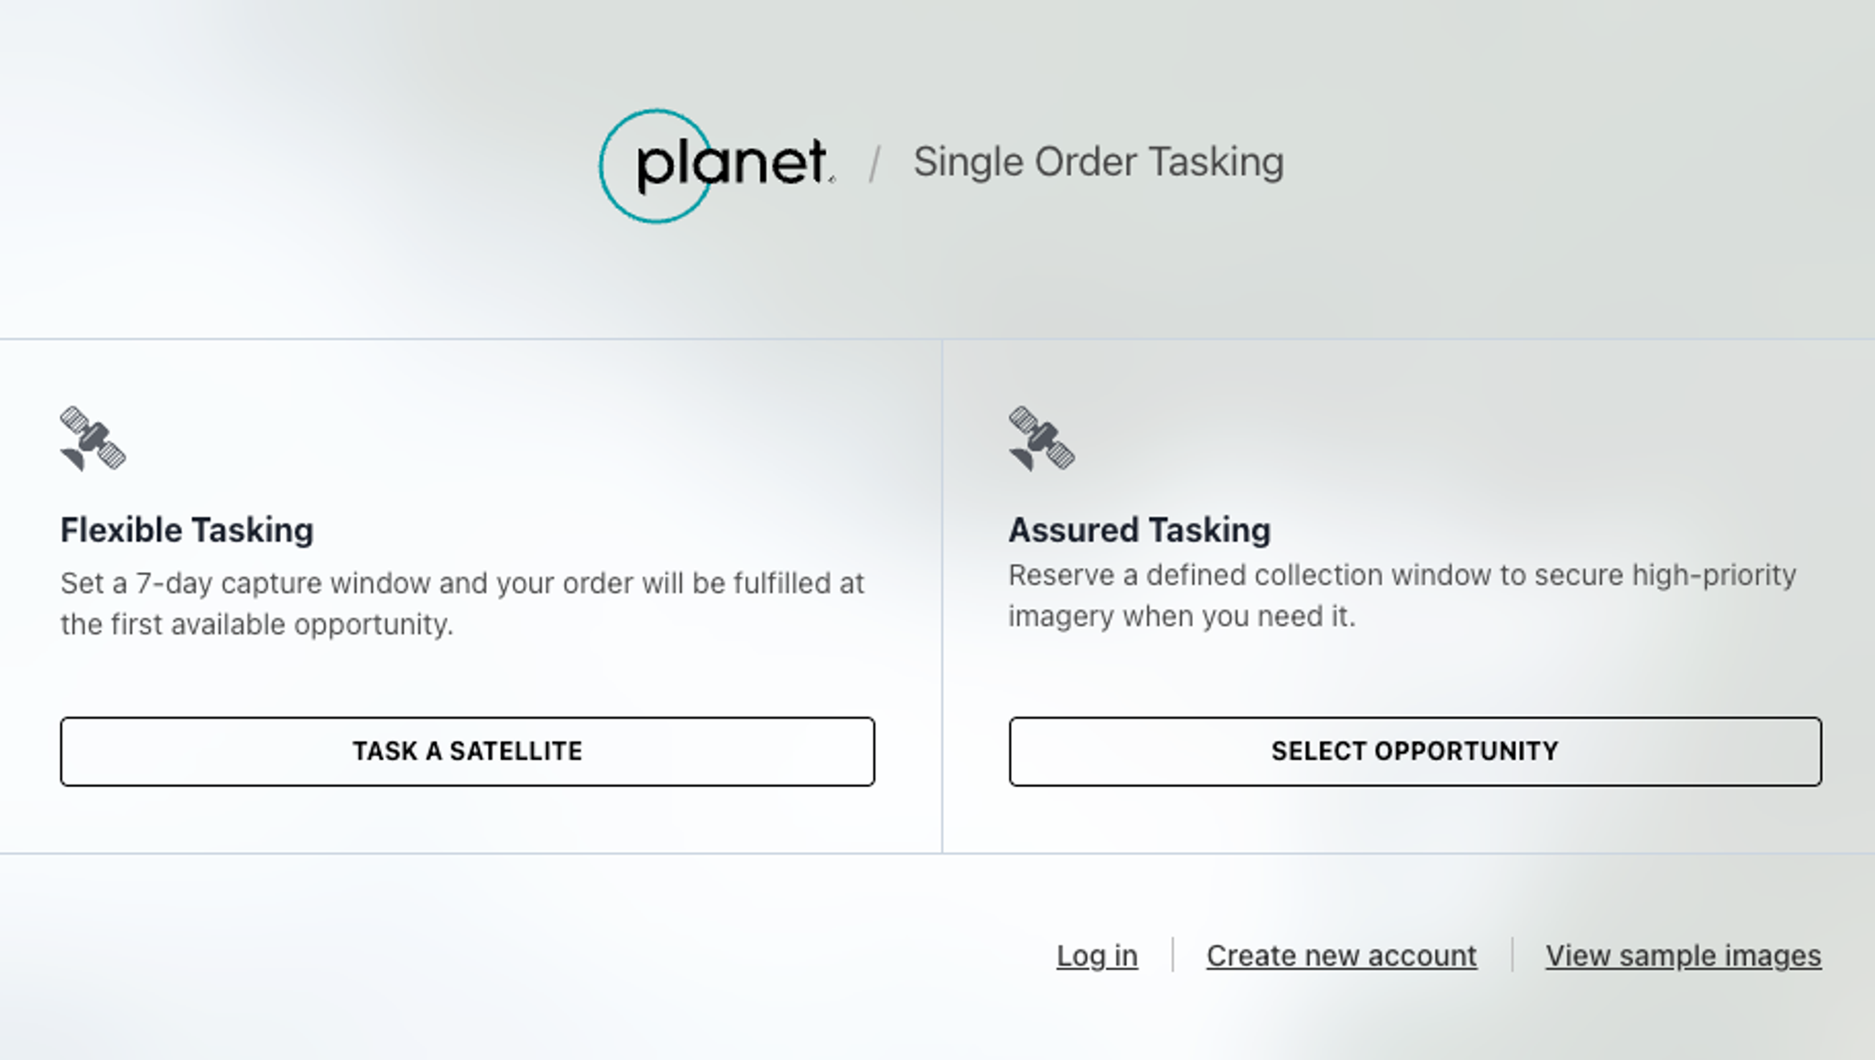Click the Single Order Tasking title
Viewport: 1875px width, 1060px height.
coord(1098,162)
